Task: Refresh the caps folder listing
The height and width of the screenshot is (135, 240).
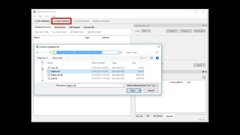Action: coord(121,52)
